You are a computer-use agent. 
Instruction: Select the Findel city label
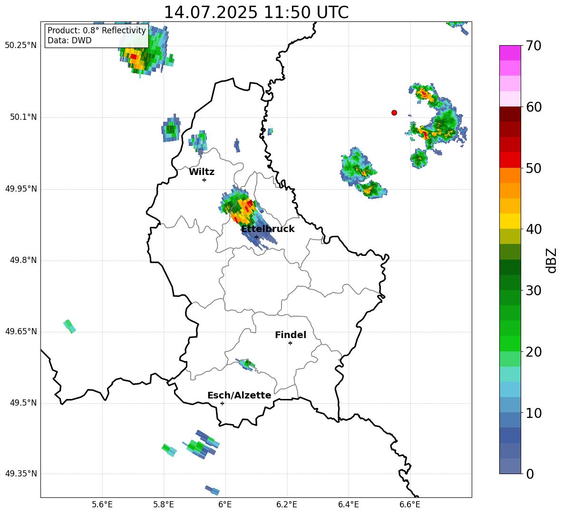tap(291, 335)
